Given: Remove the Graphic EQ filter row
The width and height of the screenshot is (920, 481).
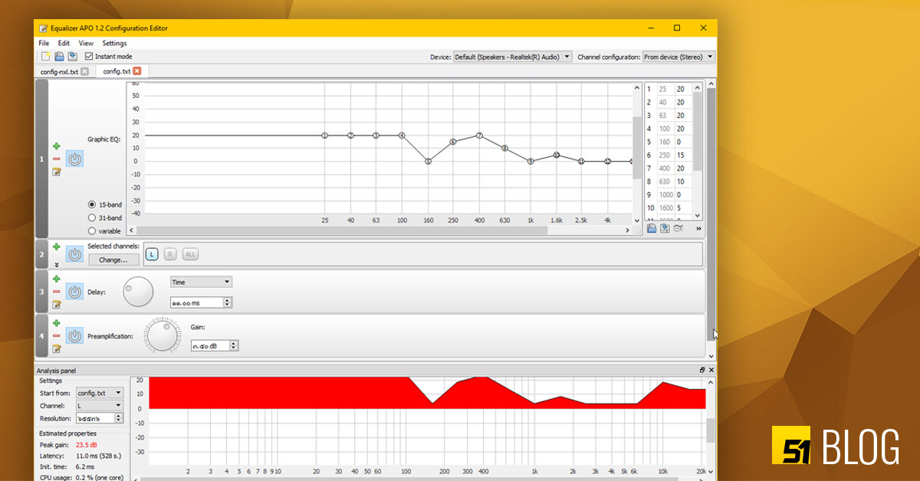Looking at the screenshot, I should (56, 159).
